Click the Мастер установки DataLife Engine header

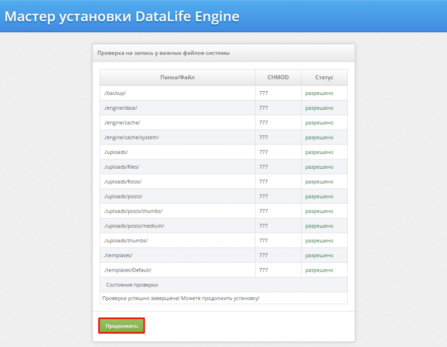pos(121,16)
